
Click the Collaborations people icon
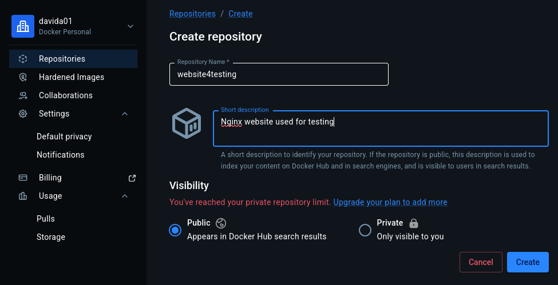[23, 95]
